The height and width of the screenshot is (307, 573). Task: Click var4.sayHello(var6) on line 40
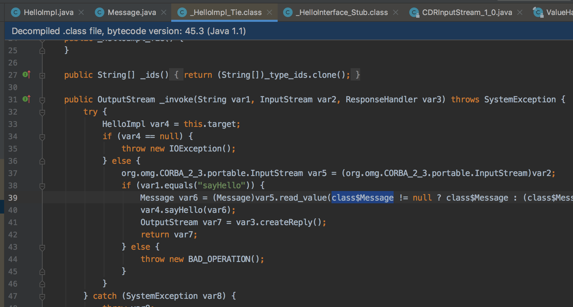[x=186, y=210]
